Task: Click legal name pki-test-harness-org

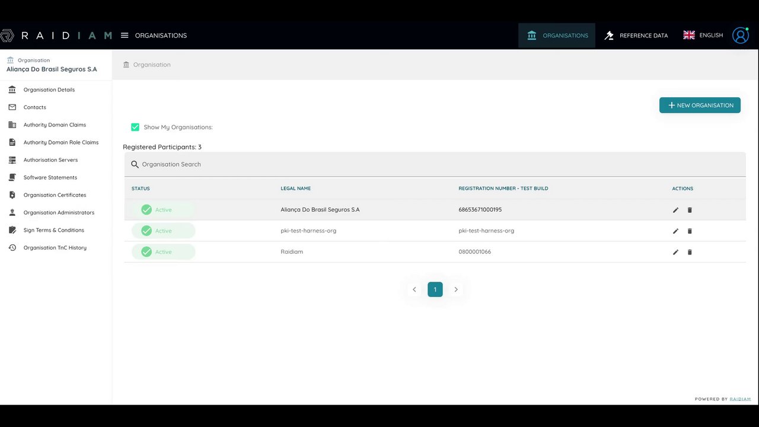Action: click(x=308, y=231)
